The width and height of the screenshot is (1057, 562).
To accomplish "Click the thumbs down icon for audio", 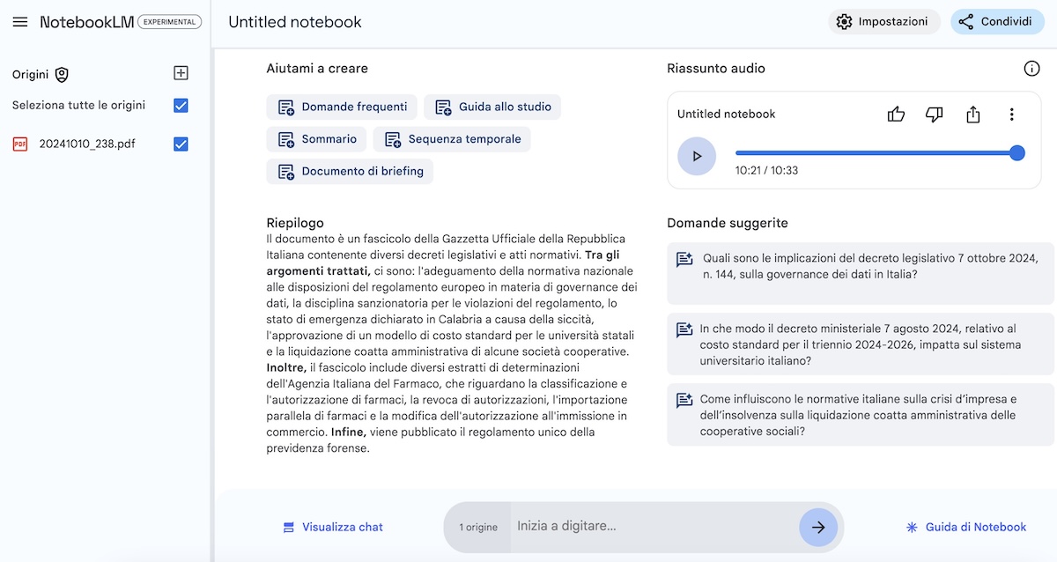I will pyautogui.click(x=935, y=115).
